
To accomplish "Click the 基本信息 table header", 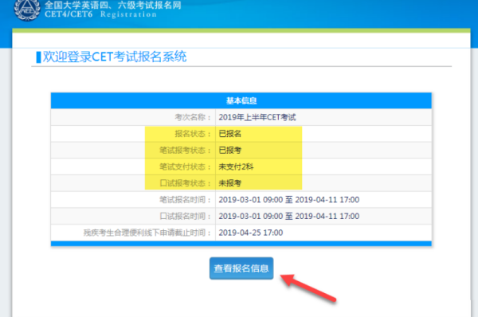I will (x=241, y=100).
